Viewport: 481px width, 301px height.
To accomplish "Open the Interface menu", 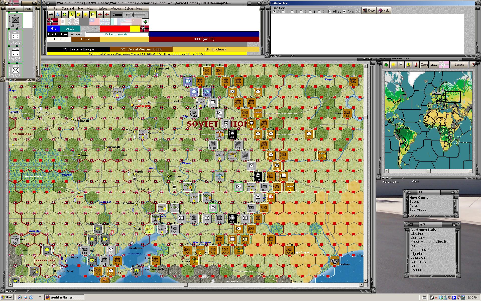I will click(x=102, y=9).
